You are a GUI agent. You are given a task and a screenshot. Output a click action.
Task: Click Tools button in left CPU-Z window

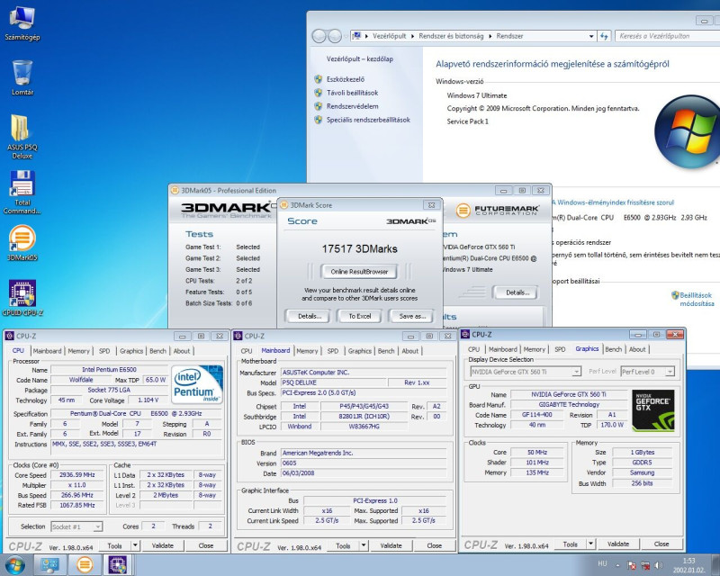click(x=115, y=545)
